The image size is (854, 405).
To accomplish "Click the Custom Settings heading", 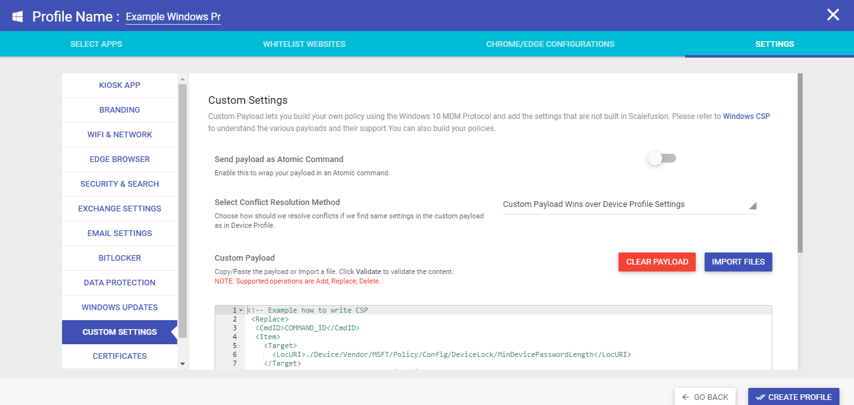I will coord(248,100).
